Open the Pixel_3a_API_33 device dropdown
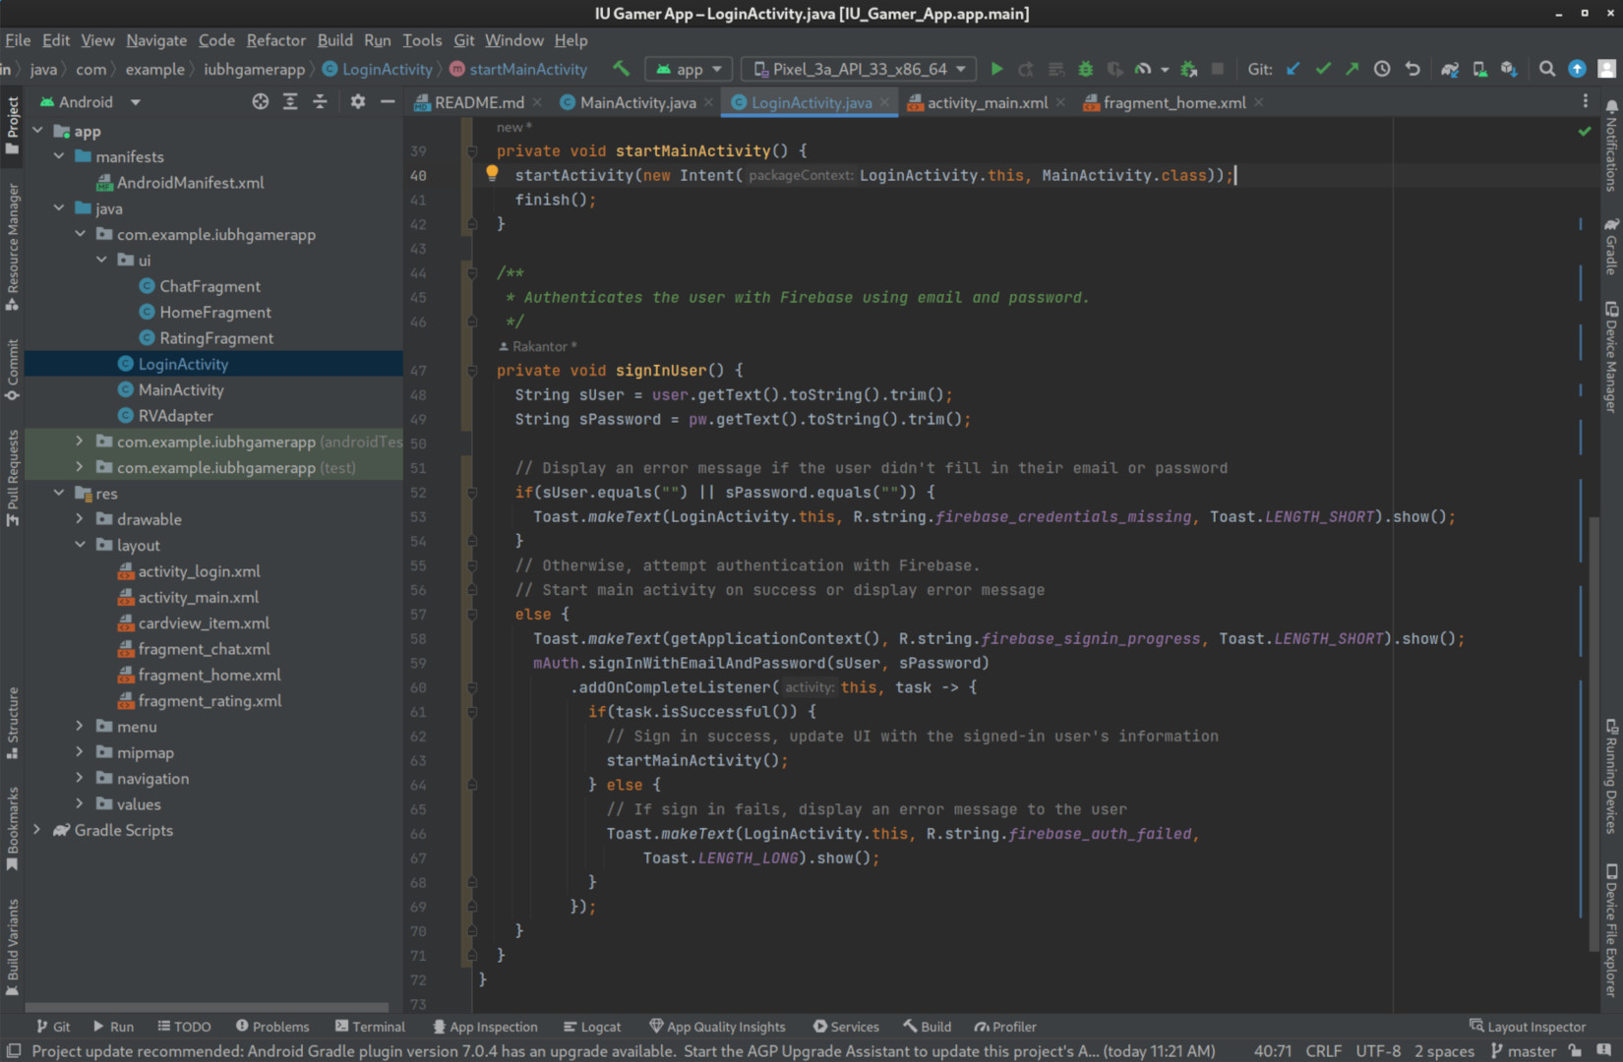The image size is (1623, 1062). 860,69
